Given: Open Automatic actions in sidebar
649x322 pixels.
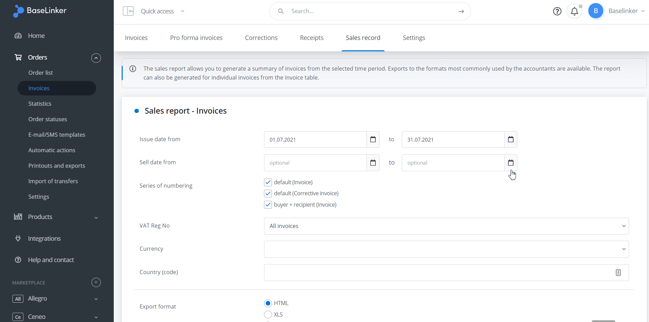Looking at the screenshot, I should [52, 150].
